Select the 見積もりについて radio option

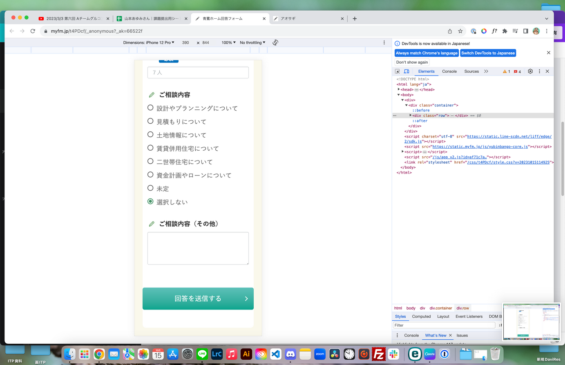coord(150,121)
